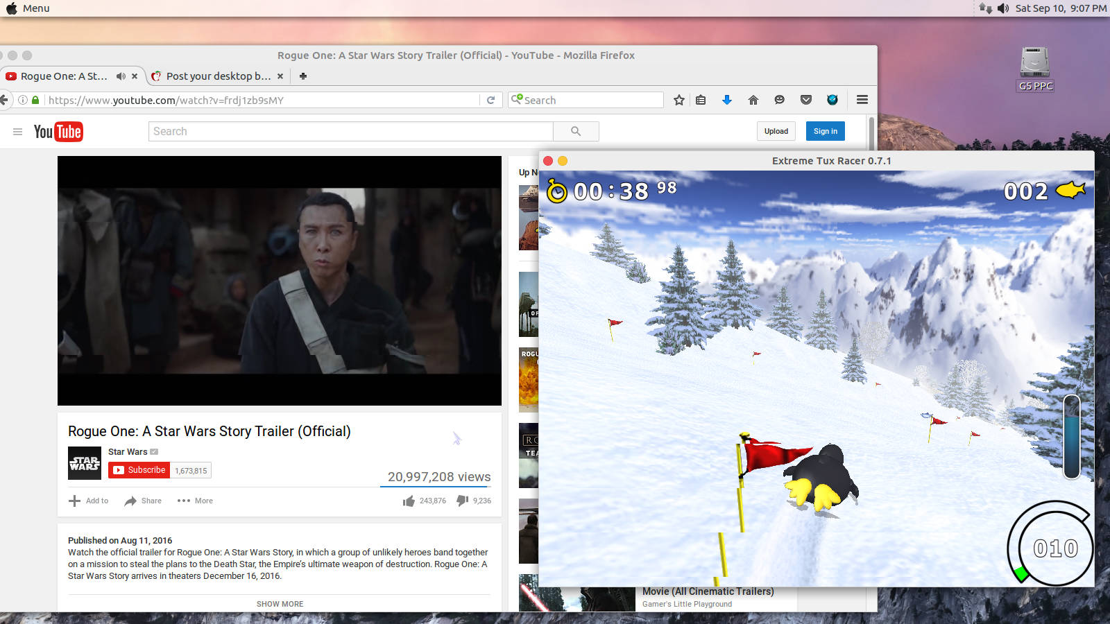The height and width of the screenshot is (624, 1110).
Task: Click the video title Rogue One text
Action: (x=210, y=431)
